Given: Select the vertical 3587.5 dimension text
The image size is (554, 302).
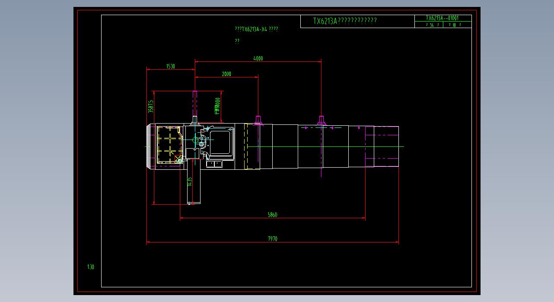Looking at the screenshot, I should click(151, 106).
